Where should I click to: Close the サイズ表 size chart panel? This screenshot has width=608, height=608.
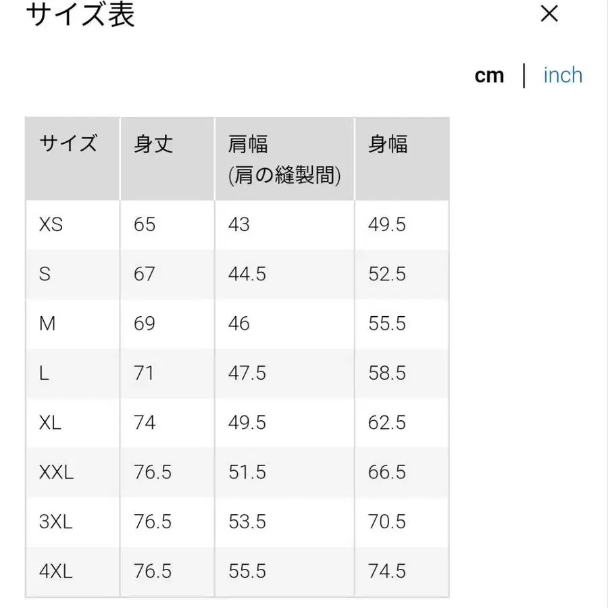pyautogui.click(x=549, y=14)
